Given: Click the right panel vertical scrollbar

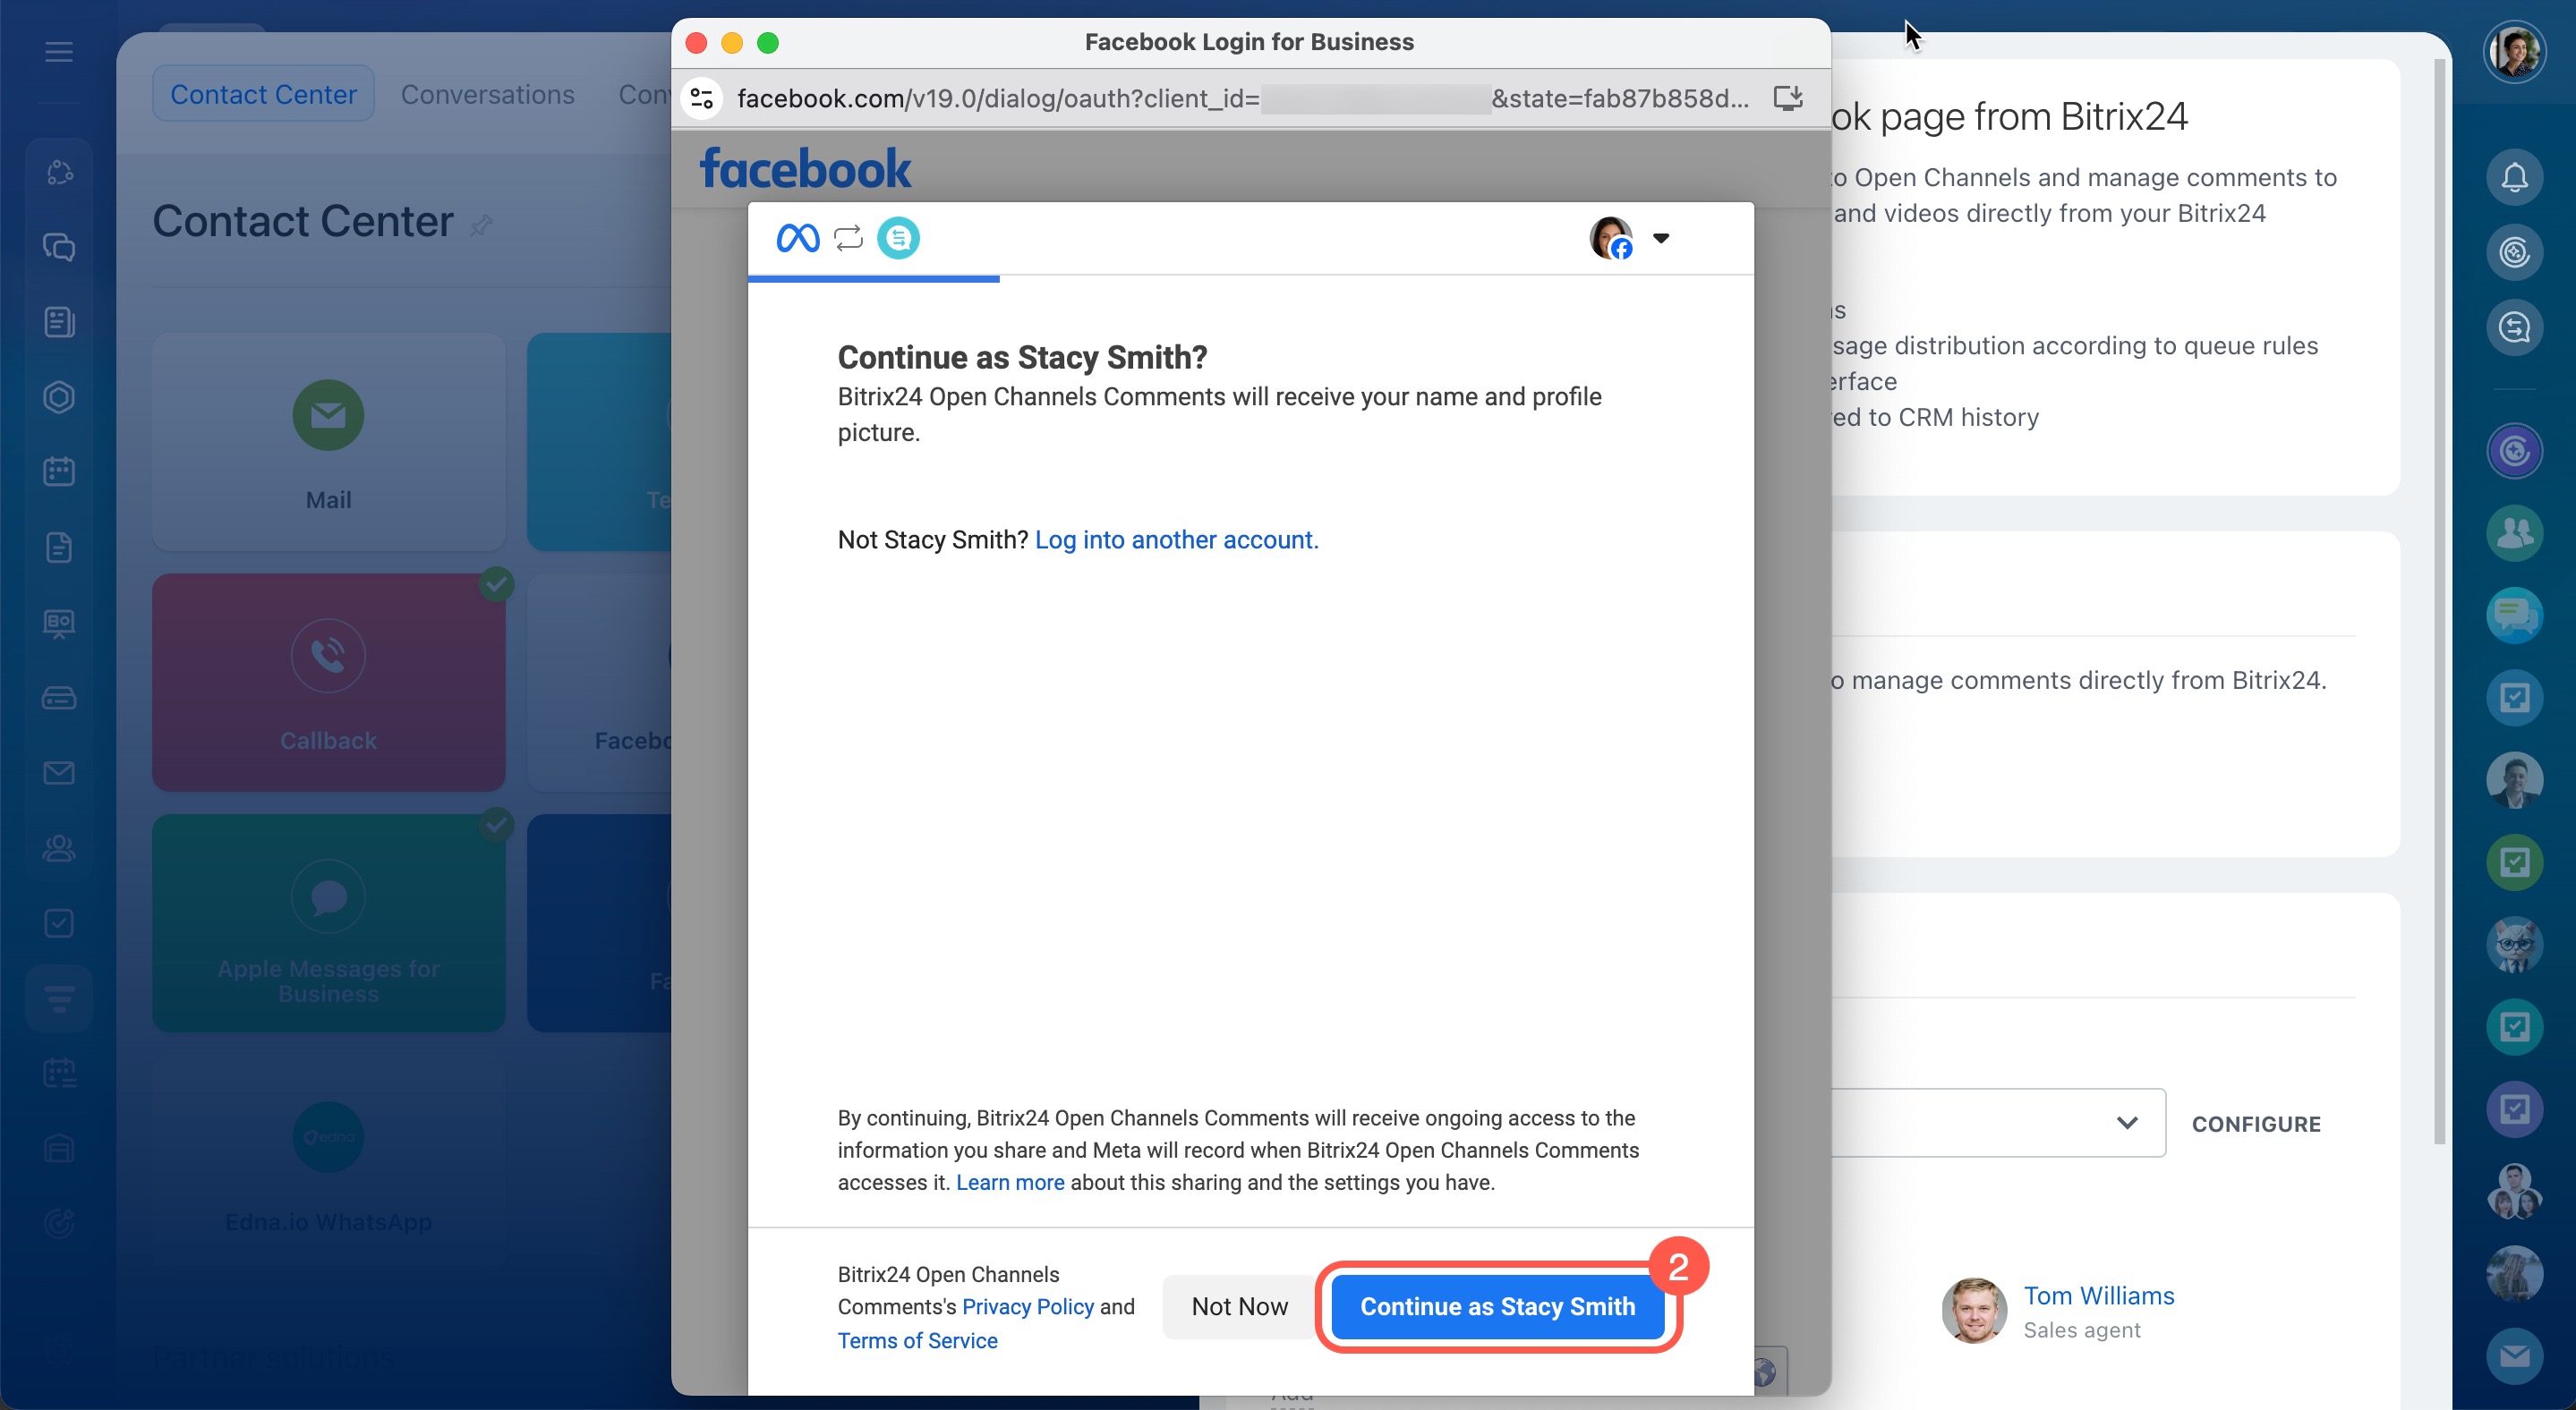Looking at the screenshot, I should tap(2439, 599).
